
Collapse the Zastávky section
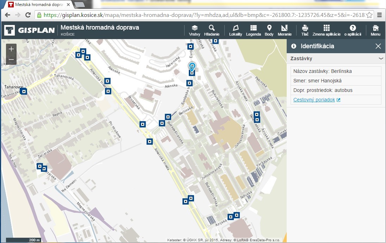coord(381,58)
